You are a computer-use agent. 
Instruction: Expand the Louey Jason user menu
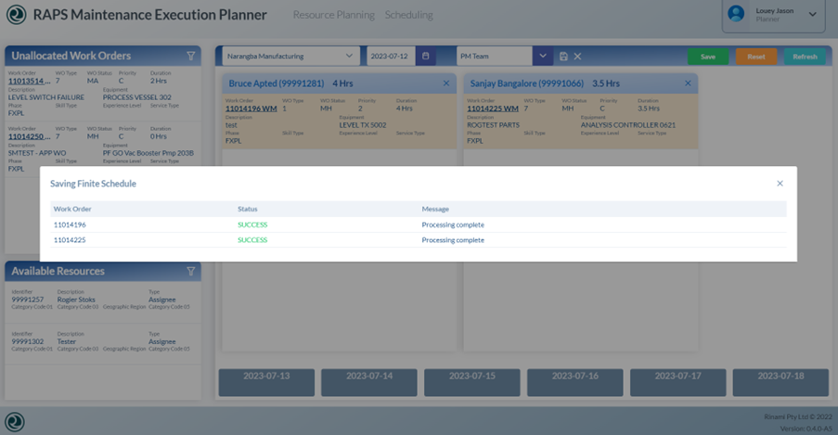(813, 14)
